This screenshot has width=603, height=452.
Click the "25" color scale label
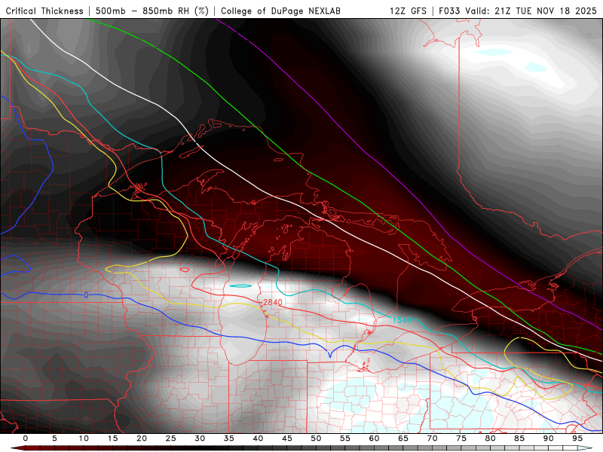point(171,438)
